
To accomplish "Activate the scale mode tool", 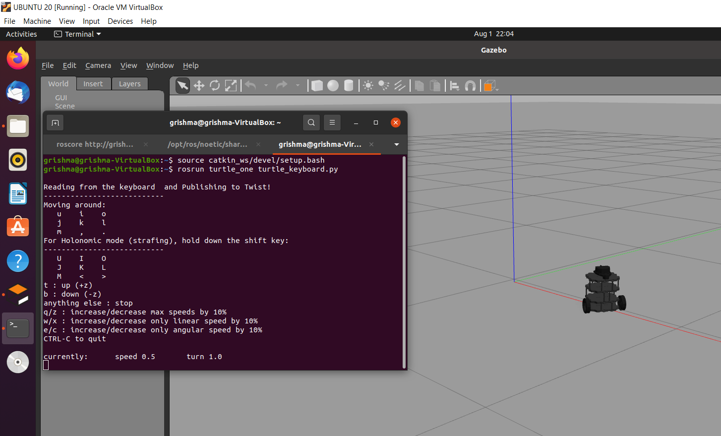I will [x=231, y=85].
